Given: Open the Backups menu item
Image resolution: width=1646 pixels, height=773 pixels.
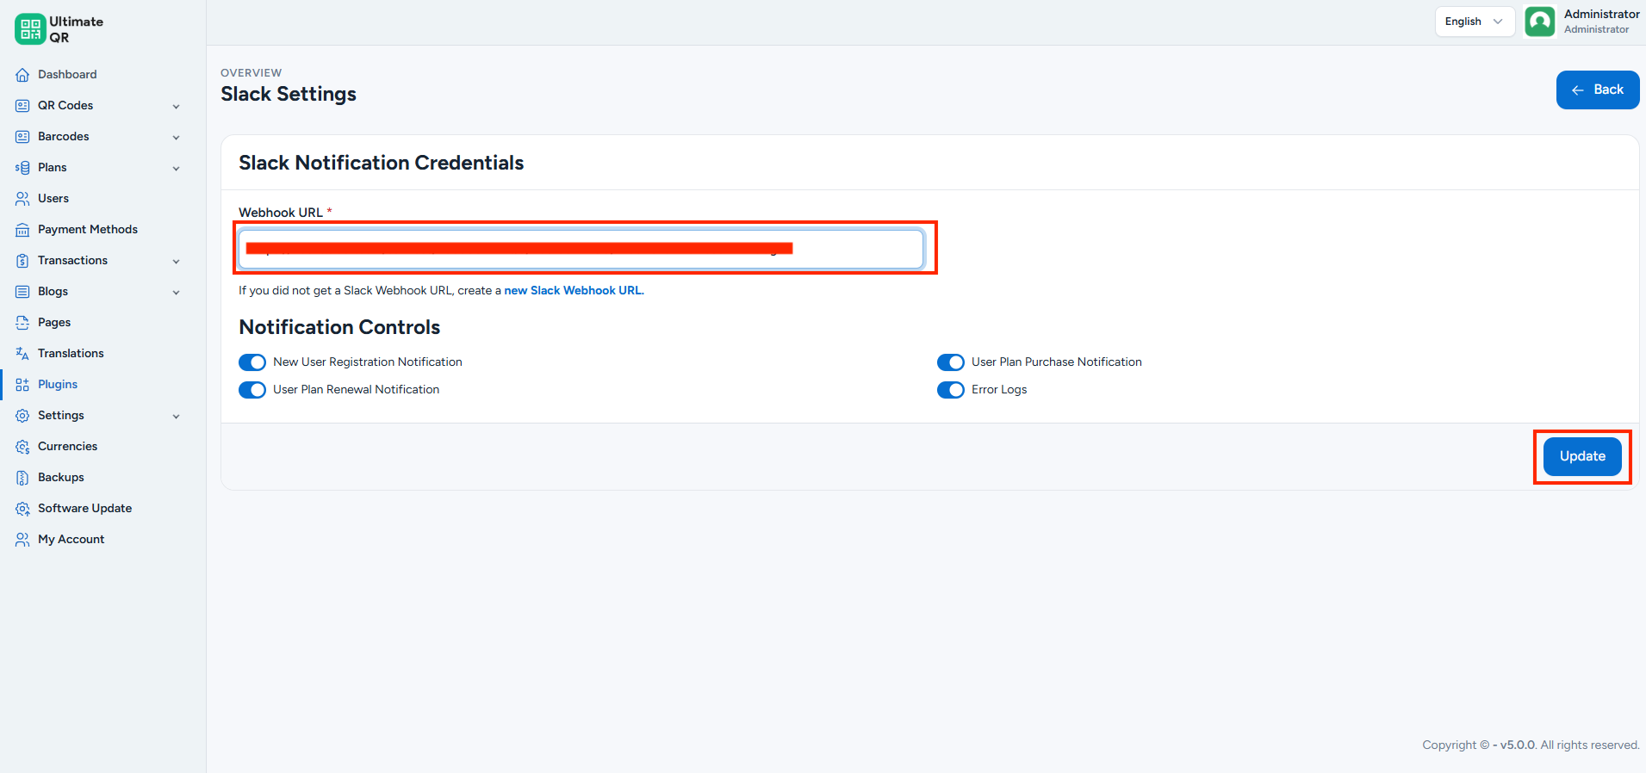Looking at the screenshot, I should click(102, 478).
